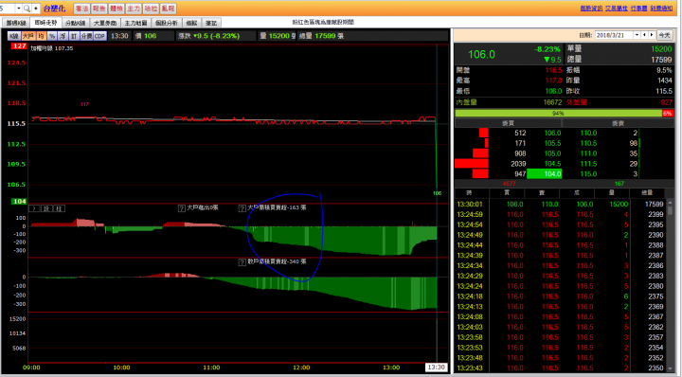Click the 94% inner volume green bar
This screenshot has width=682, height=377.
coord(558,113)
